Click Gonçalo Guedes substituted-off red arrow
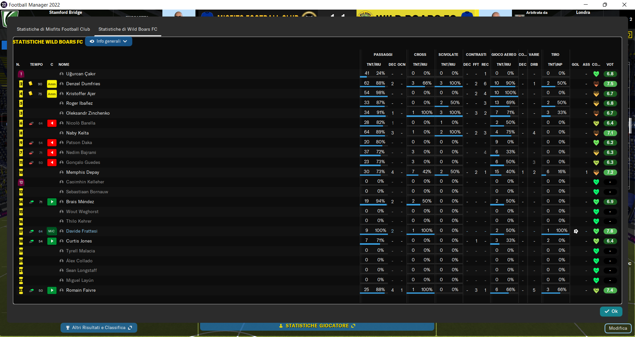This screenshot has width=635, height=337. tap(52, 163)
